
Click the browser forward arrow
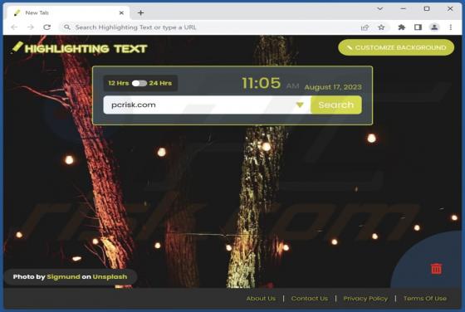point(31,27)
